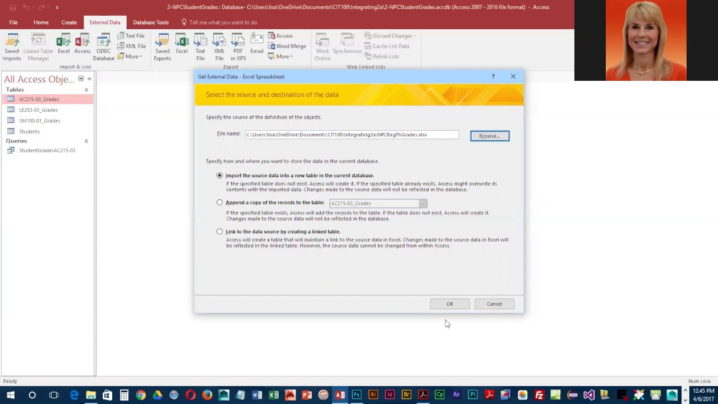This screenshot has height=404, width=718.
Task: Select the SM100-01_Grades table
Action: click(x=48, y=121)
